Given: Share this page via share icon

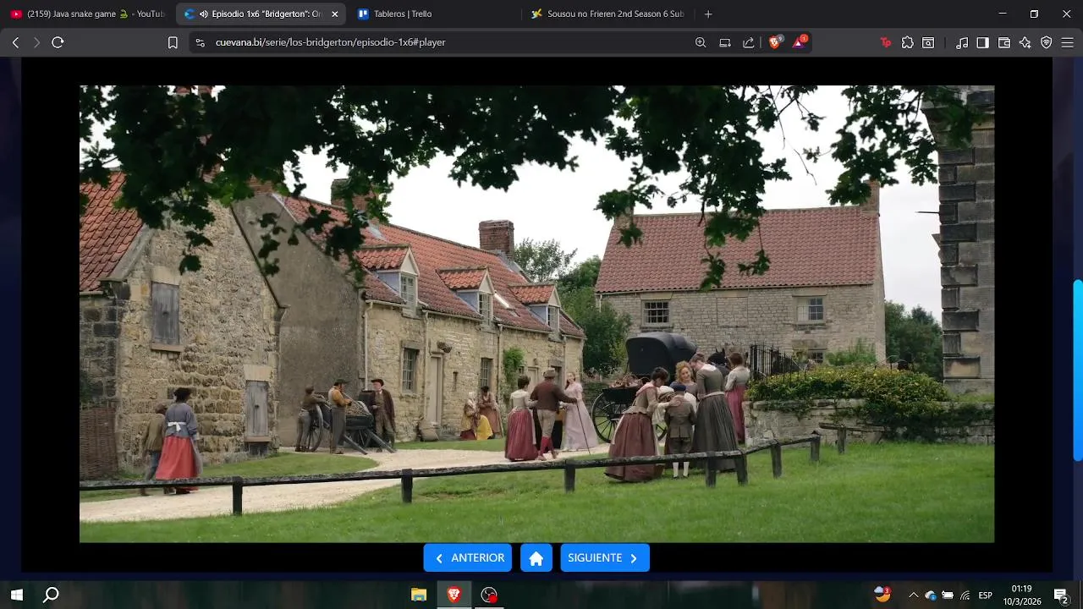Looking at the screenshot, I should point(749,42).
